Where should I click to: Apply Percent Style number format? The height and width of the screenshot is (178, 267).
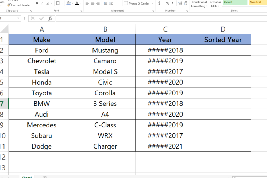tap(167, 3)
